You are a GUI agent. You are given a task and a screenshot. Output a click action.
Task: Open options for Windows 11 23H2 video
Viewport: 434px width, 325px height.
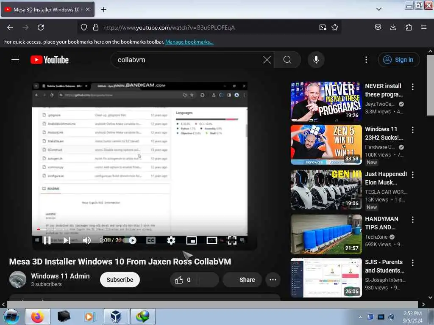click(413, 130)
